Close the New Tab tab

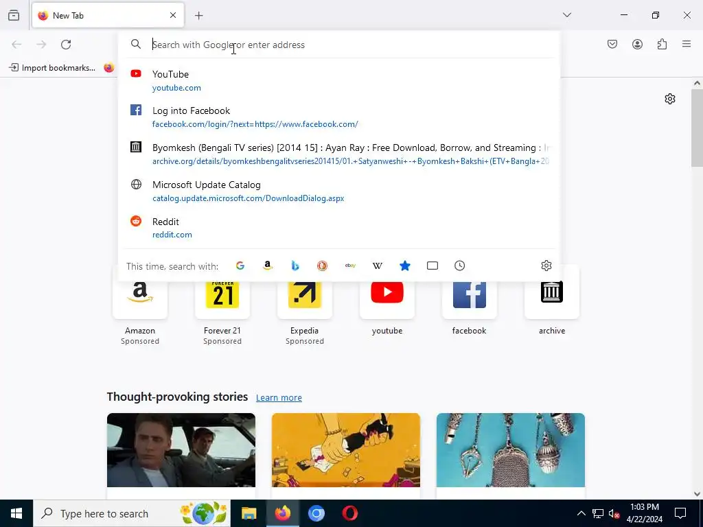[x=173, y=15]
